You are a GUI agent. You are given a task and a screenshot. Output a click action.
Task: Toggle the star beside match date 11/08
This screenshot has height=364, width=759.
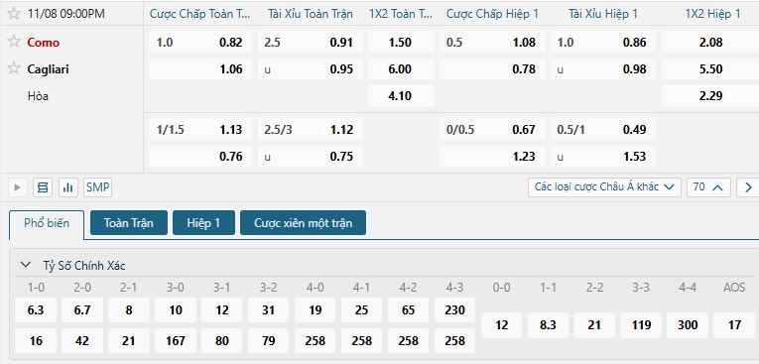14,13
